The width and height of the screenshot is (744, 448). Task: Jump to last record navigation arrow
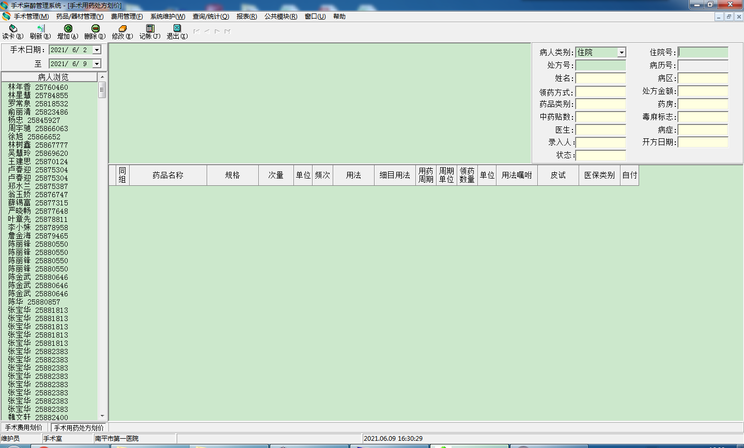(x=227, y=31)
